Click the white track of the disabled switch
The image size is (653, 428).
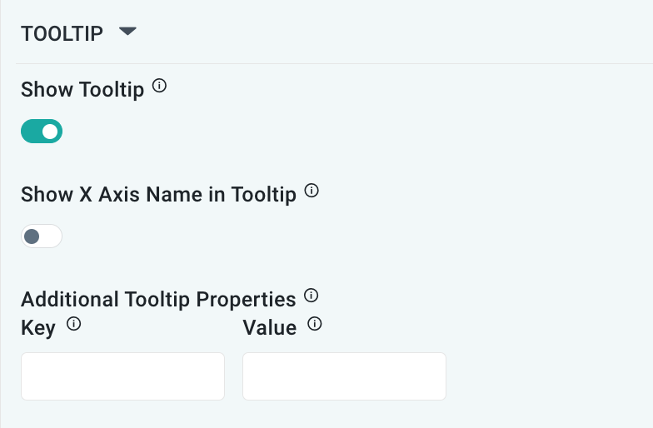[52, 236]
